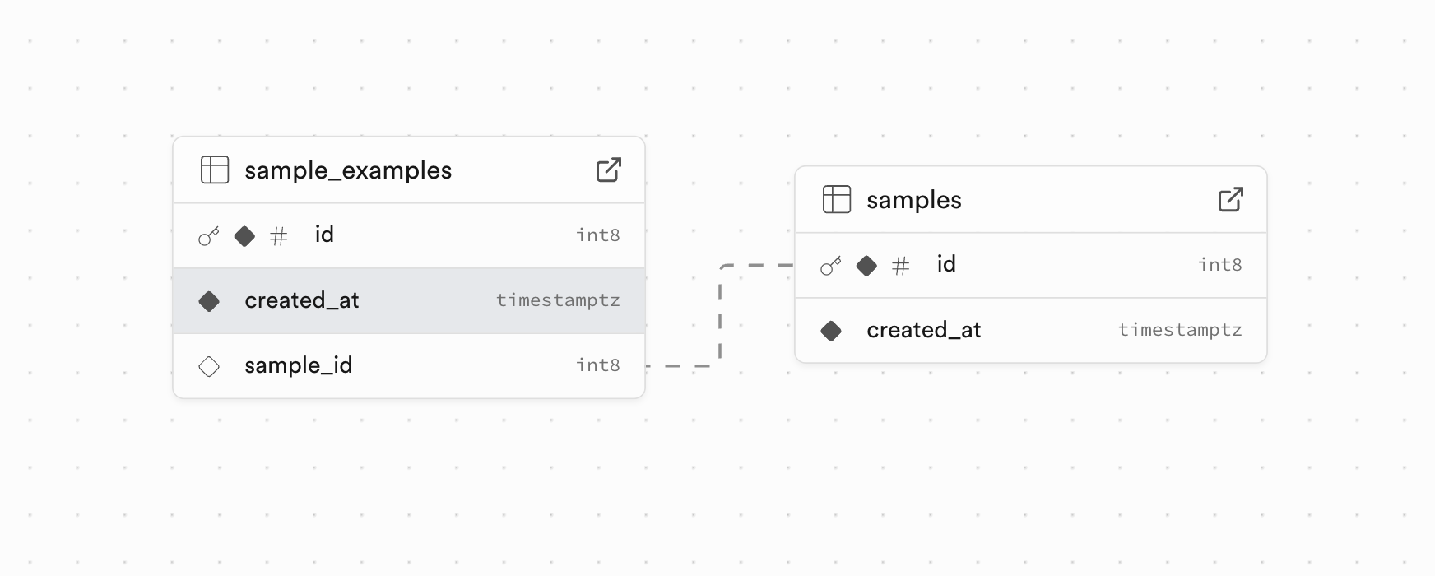1435x576 pixels.
Task: Select the created_at row in sample_examples
Action: pyautogui.click(x=409, y=301)
